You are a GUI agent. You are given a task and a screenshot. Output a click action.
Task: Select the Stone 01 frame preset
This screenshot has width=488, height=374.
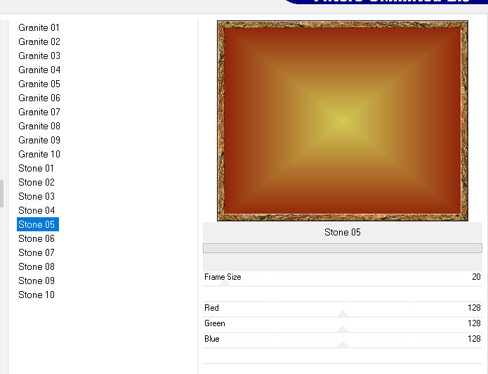tap(36, 168)
